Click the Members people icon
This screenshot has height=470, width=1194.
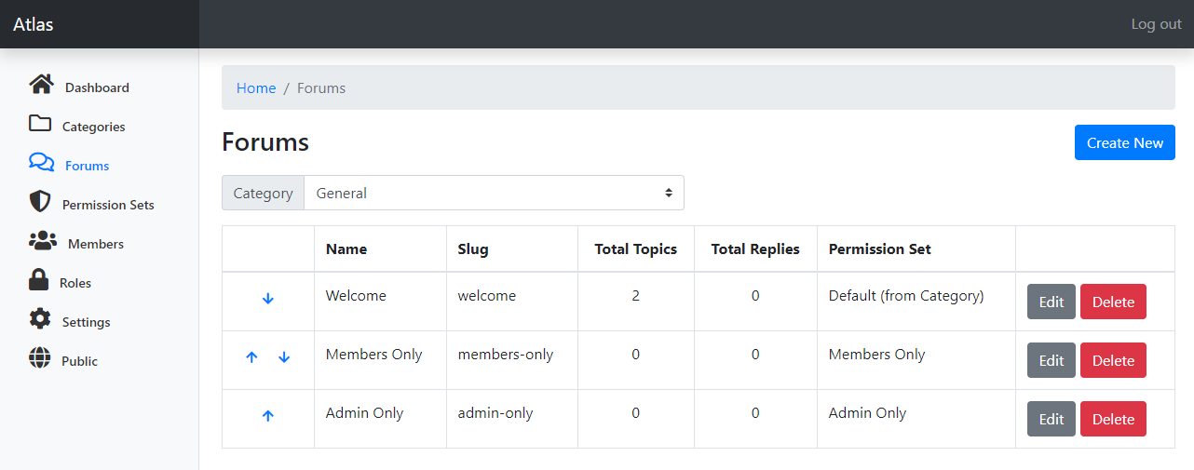click(43, 241)
